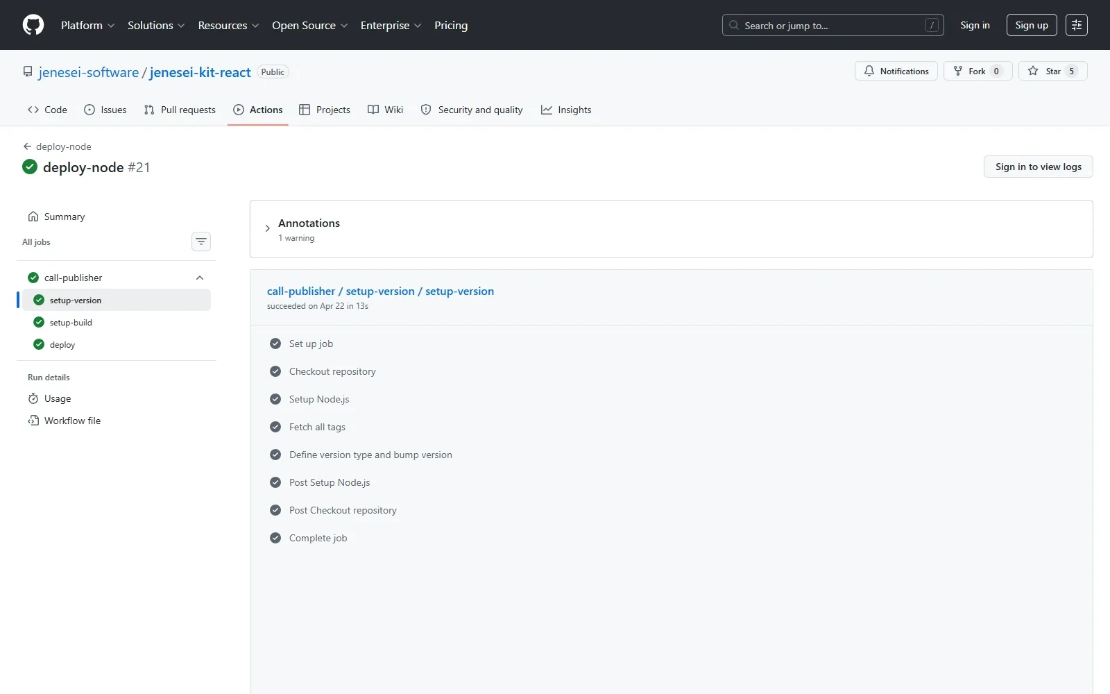Switch to the Wiki tab
Screen dimensions: 1110x694
385,110
